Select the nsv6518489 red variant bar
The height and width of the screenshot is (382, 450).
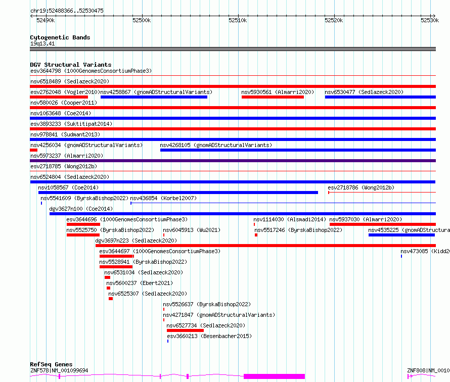point(233,86)
